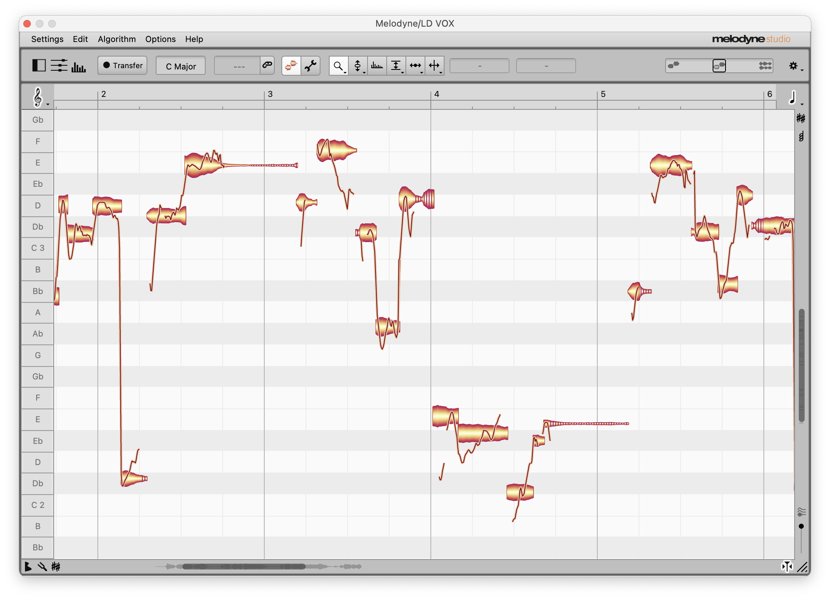The image size is (830, 599).
Task: Open the C Major scale selector
Action: [x=181, y=66]
